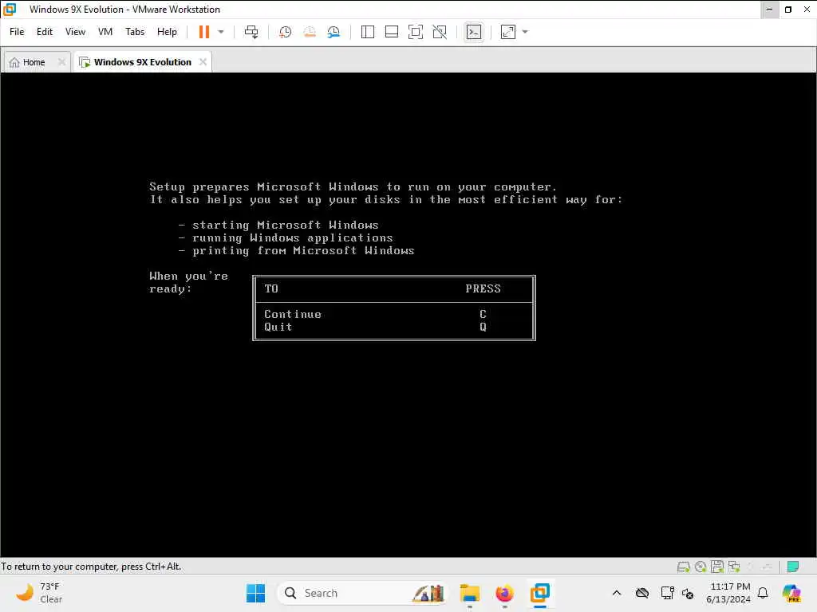Take a snapshot of this virtual machine
Screen dimensions: 817x612
(285, 32)
